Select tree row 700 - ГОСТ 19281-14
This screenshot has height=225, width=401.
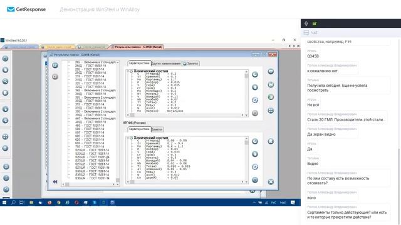pos(90,146)
